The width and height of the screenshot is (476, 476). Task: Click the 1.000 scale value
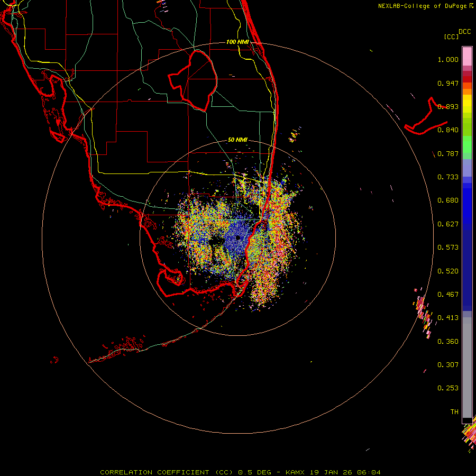coord(448,59)
